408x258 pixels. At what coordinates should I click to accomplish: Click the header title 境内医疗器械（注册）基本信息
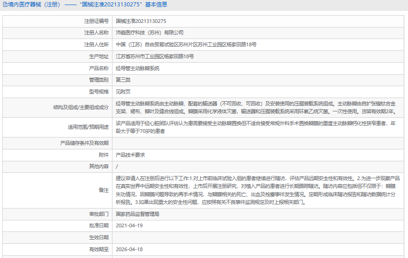pos(88,5)
